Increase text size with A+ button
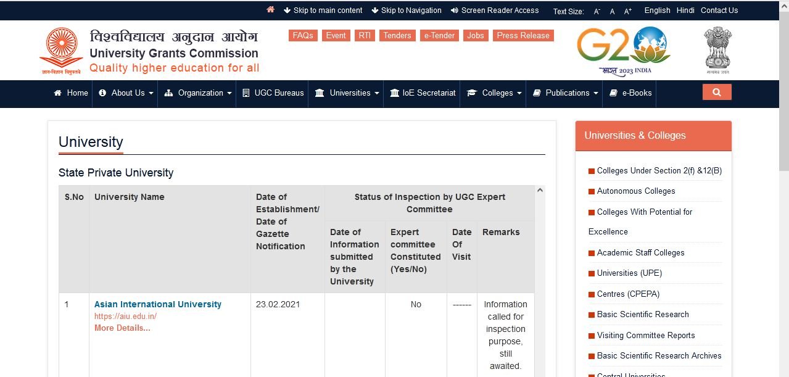 pos(628,11)
